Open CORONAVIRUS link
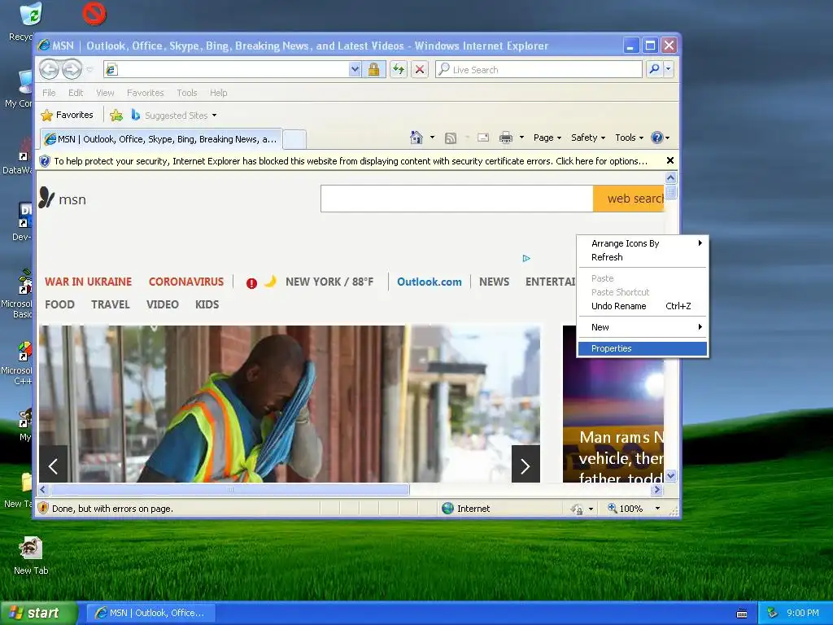Viewport: 833px width, 625px height. click(186, 282)
